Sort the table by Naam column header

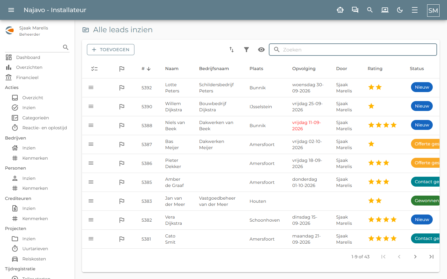click(172, 69)
